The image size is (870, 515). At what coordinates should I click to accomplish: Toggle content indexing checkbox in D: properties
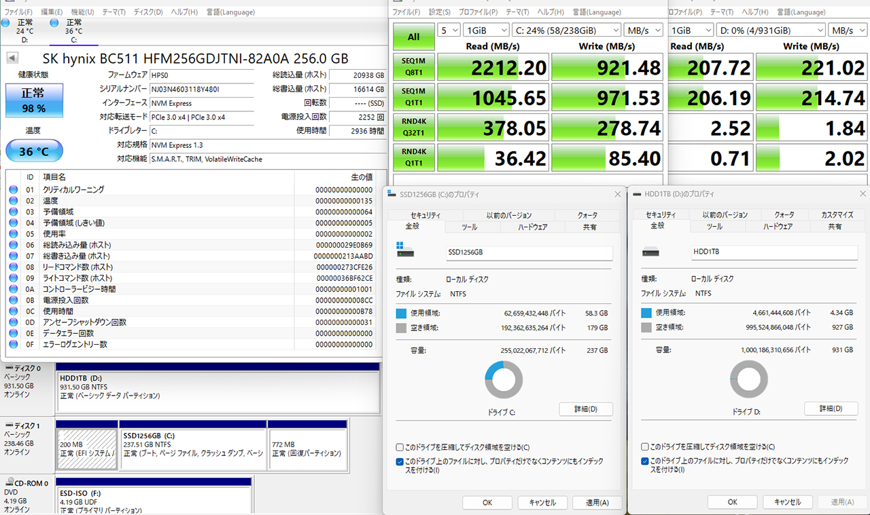pyautogui.click(x=644, y=461)
